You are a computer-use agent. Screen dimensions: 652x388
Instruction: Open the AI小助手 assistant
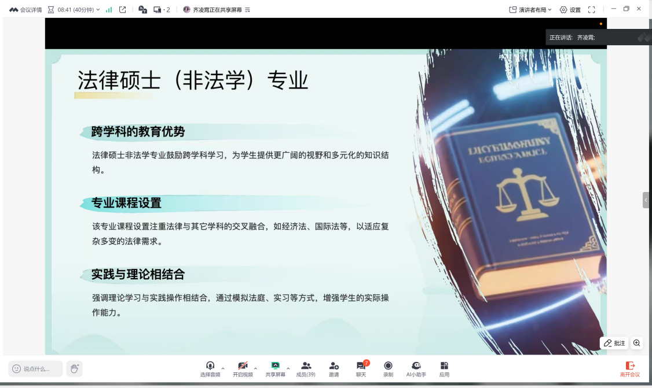coord(416,368)
